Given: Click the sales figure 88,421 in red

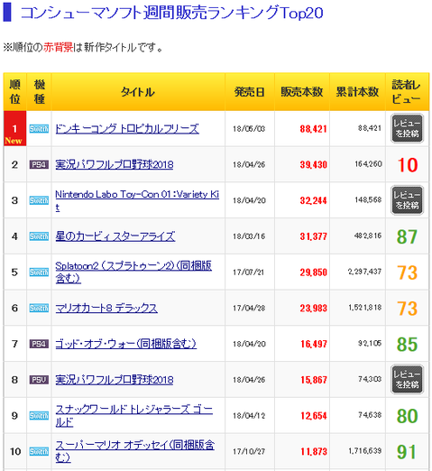Looking at the screenshot, I should pos(313,129).
